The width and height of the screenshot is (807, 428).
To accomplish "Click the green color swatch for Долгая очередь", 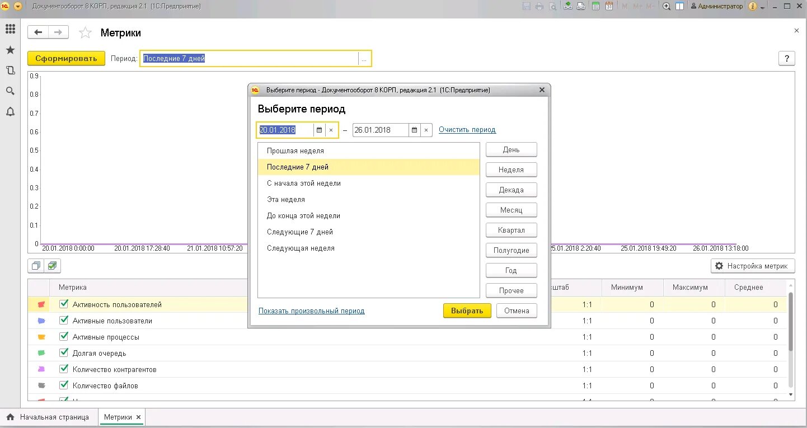I will coord(41,354).
